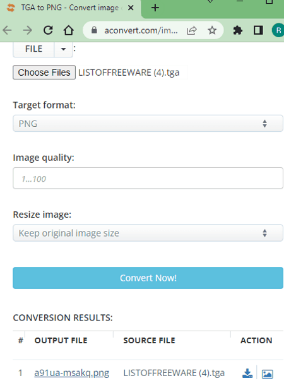Toggle the browser side panel icon
284x383 pixels.
pos(258,30)
